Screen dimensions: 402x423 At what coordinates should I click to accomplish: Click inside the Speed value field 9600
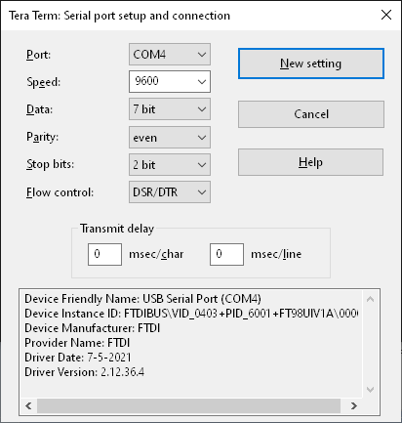[162, 81]
